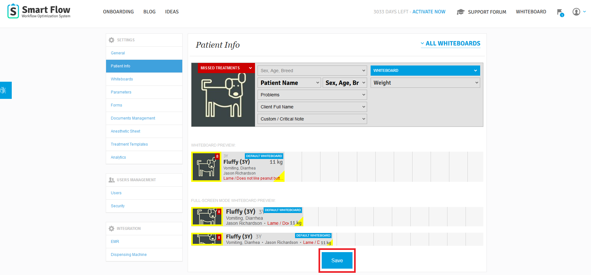Open Anesthetic Sheet settings

(144, 131)
